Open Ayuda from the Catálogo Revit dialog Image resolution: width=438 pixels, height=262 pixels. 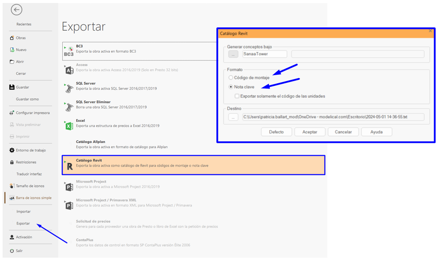377,132
